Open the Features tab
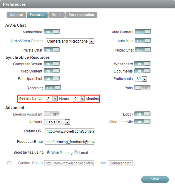 pyautogui.click(x=37, y=15)
